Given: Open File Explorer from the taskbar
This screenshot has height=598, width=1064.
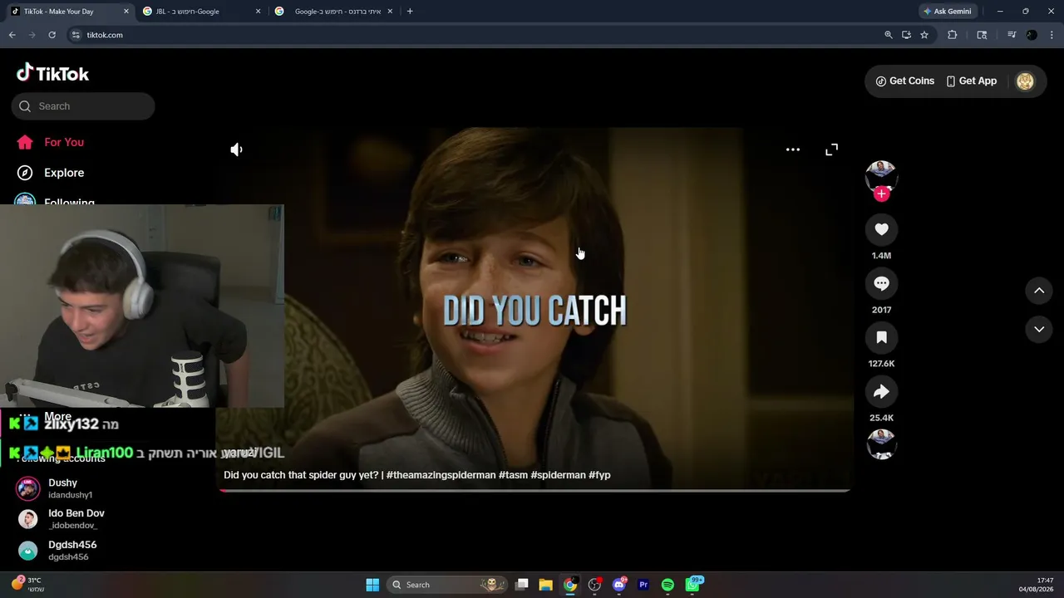Looking at the screenshot, I should [546, 585].
